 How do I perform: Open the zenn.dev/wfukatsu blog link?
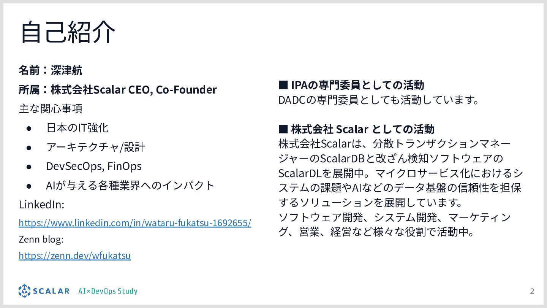coord(74,255)
